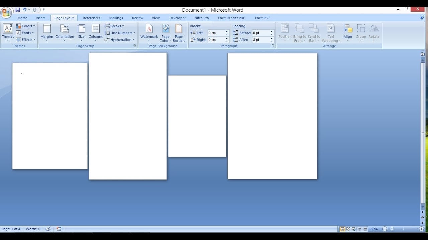This screenshot has height=240, width=428.
Task: Click the macro recording status icon
Action: pyautogui.click(x=59, y=229)
